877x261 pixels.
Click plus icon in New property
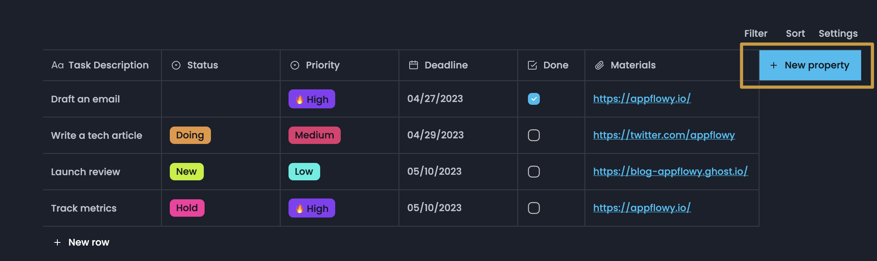click(x=774, y=65)
